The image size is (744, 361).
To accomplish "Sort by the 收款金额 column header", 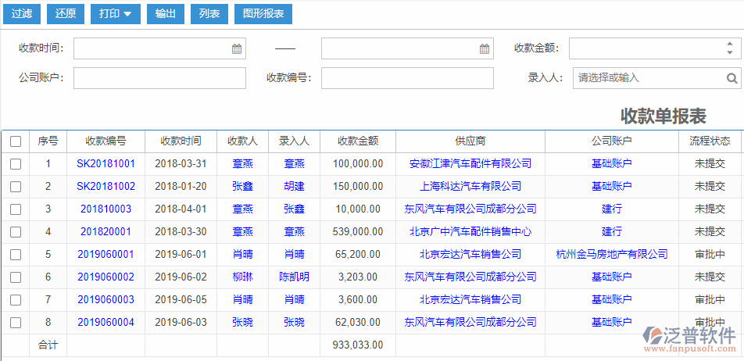I will pos(358,141).
